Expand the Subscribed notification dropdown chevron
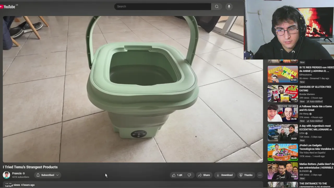334x188 pixels. [57, 175]
